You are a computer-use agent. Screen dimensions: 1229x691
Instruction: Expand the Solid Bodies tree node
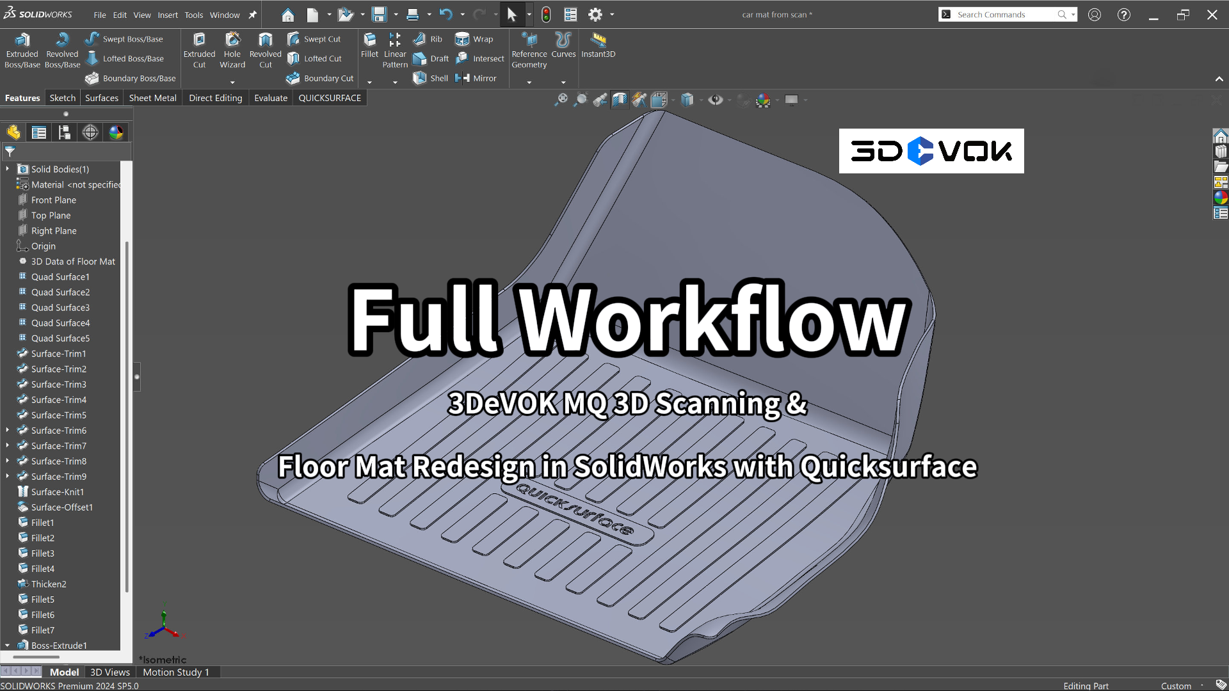[7, 169]
